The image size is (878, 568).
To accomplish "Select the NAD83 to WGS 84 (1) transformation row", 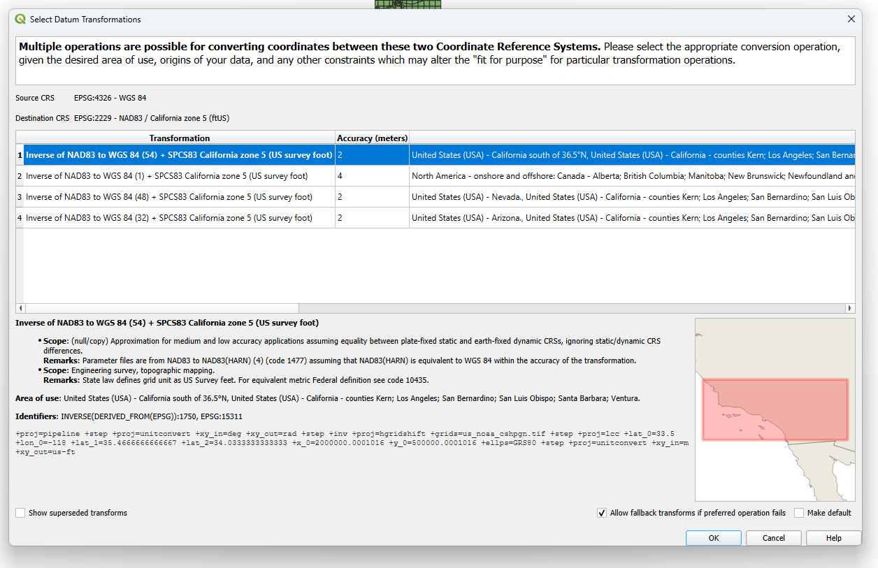I will (166, 176).
